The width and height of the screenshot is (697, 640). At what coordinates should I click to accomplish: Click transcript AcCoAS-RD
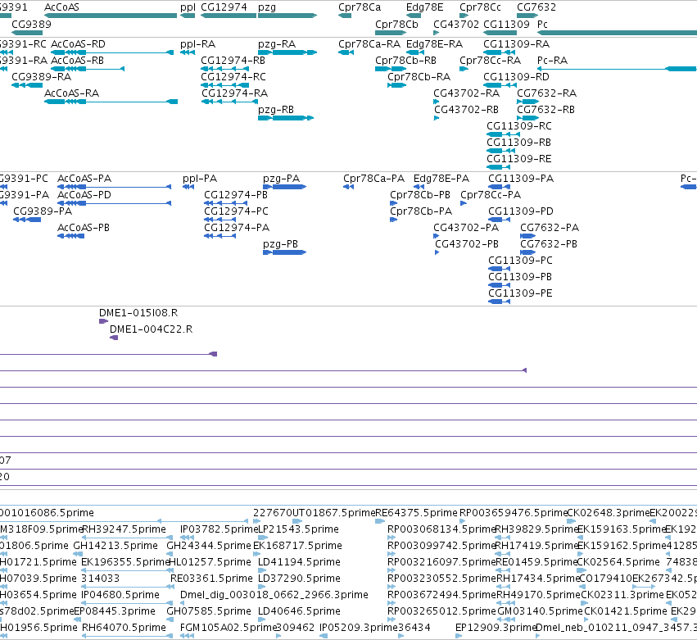pos(79,44)
